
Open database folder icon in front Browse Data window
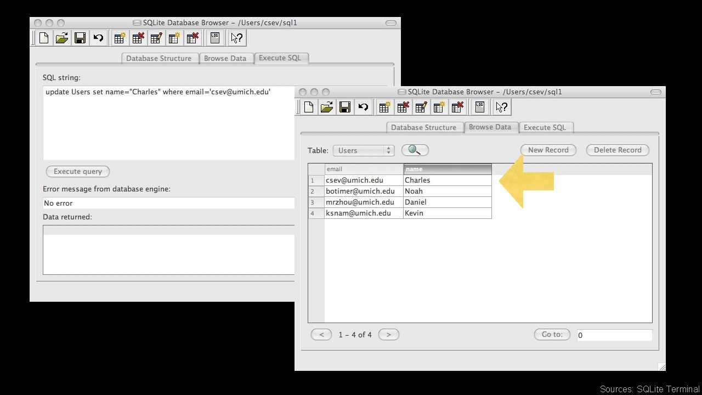tap(327, 107)
